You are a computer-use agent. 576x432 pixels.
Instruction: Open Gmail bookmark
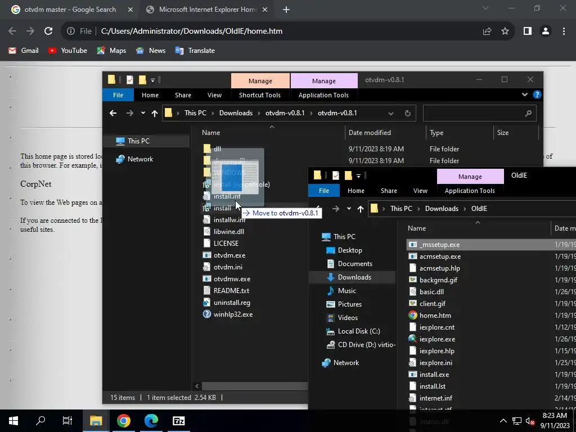(x=24, y=51)
